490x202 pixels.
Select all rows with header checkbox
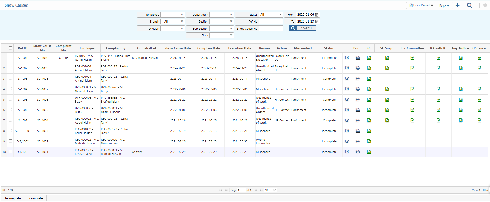click(10, 48)
